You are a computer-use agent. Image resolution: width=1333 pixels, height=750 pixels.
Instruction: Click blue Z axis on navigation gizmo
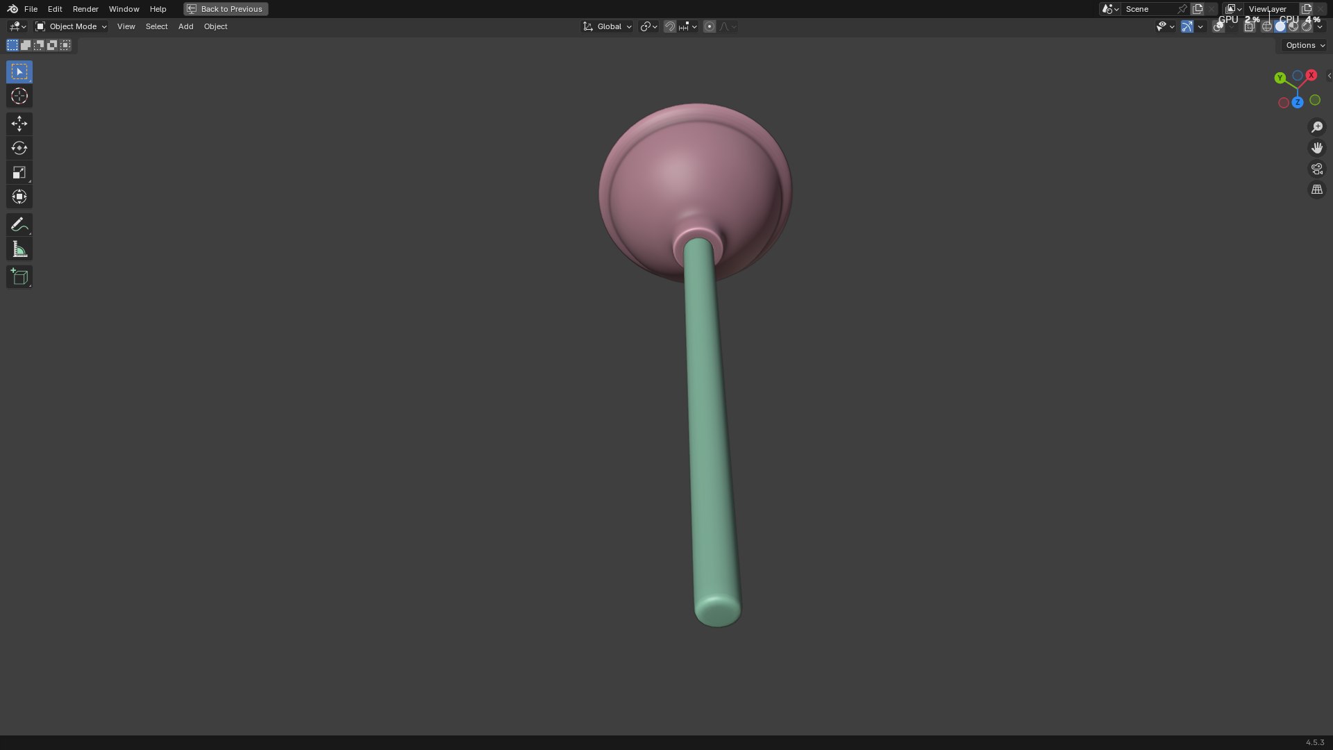(x=1297, y=102)
